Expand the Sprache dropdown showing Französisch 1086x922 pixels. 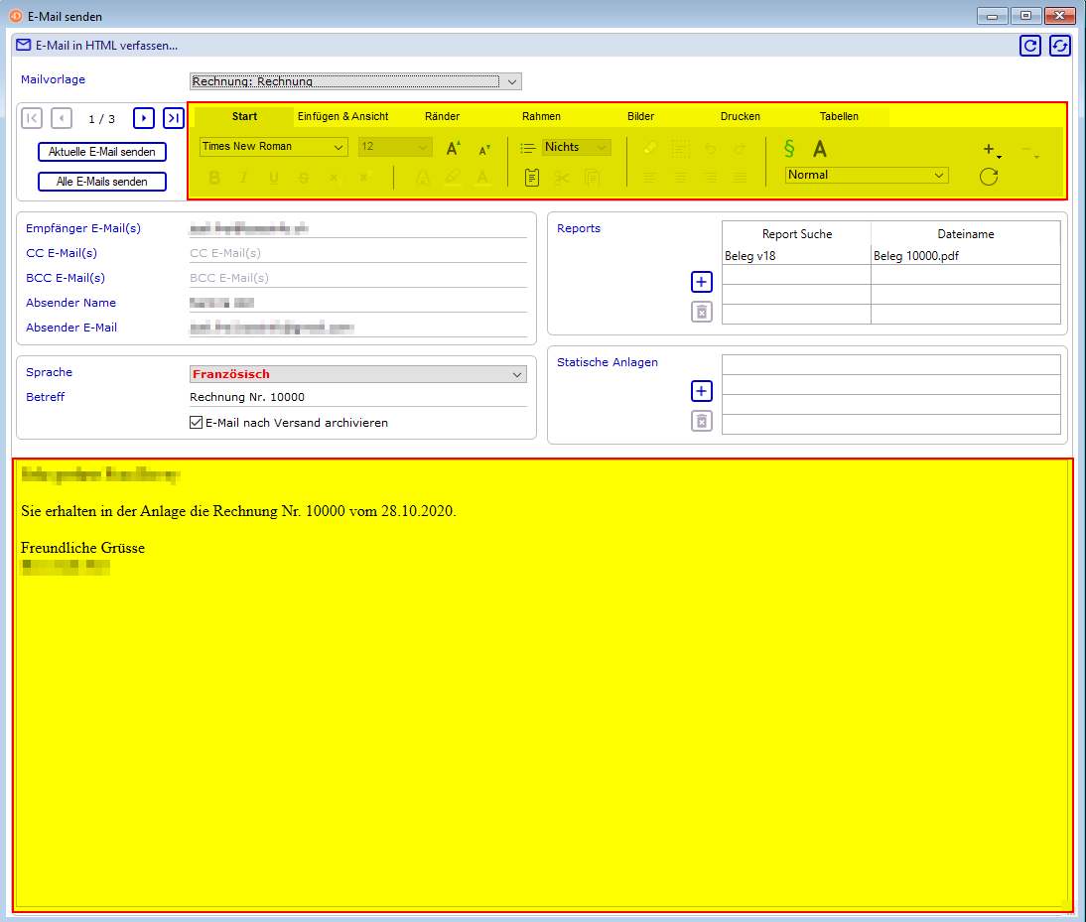516,374
